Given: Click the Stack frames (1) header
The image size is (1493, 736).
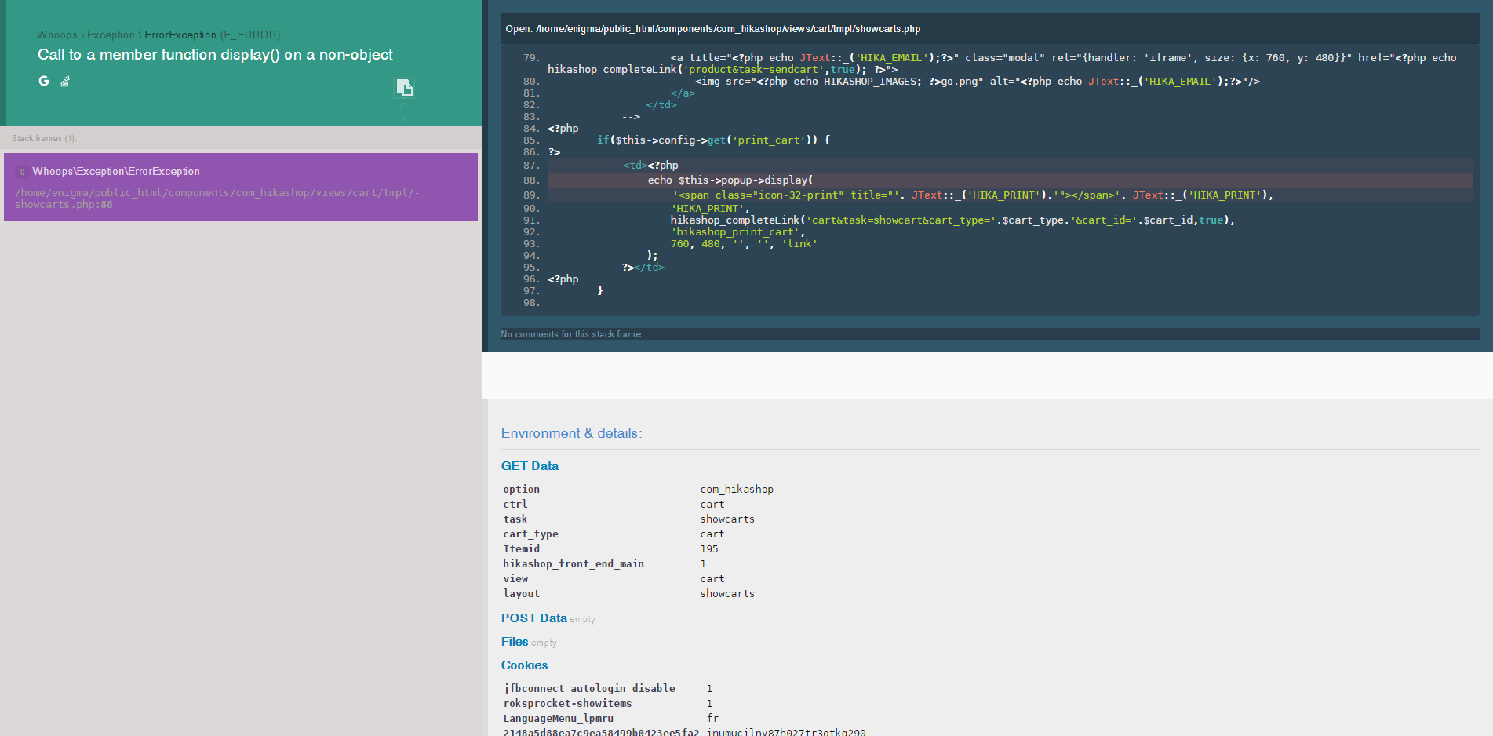Looking at the screenshot, I should coord(44,138).
